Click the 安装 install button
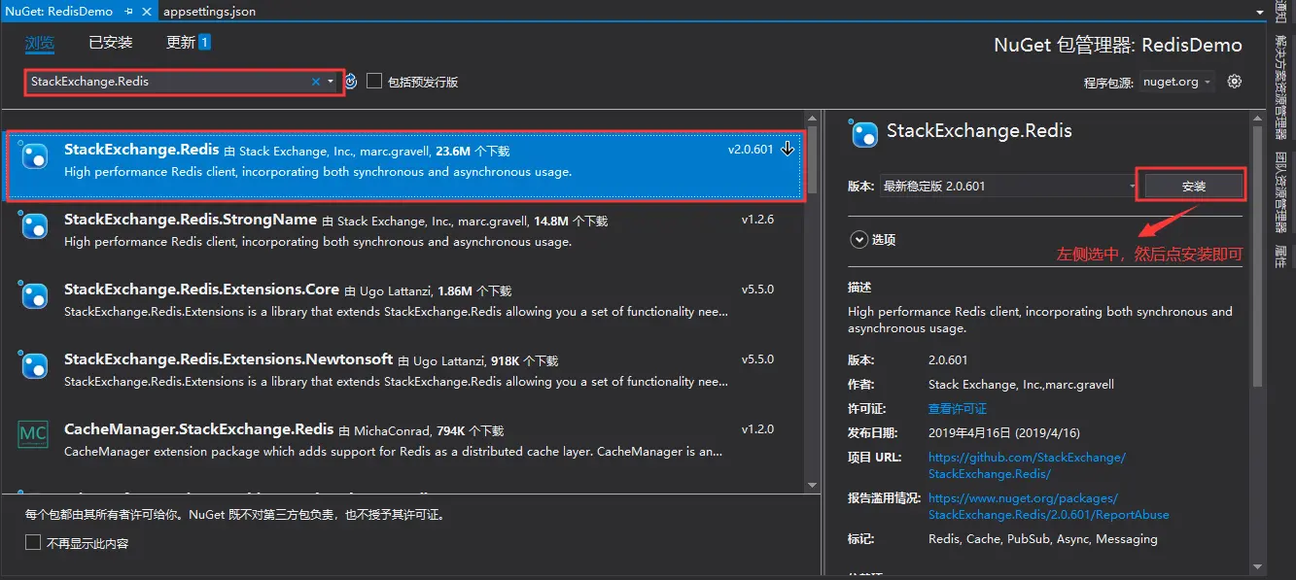Viewport: 1296px width, 580px height. click(x=1193, y=186)
